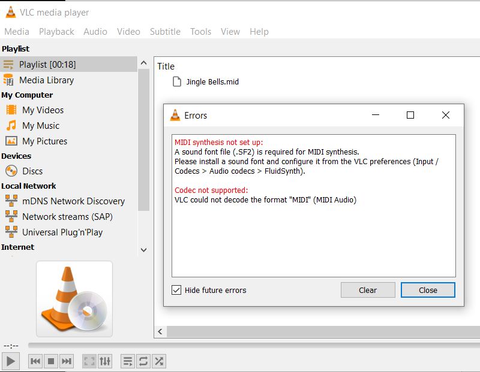
Task: Open the Audio menu
Action: [x=95, y=32]
